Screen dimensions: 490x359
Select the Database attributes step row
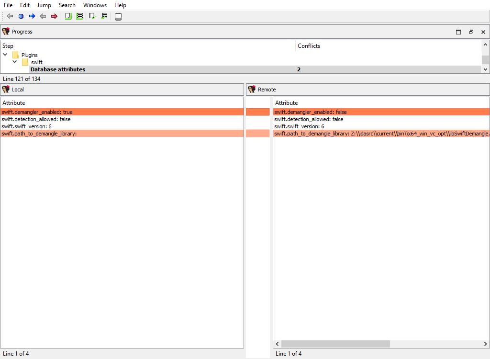pos(58,69)
